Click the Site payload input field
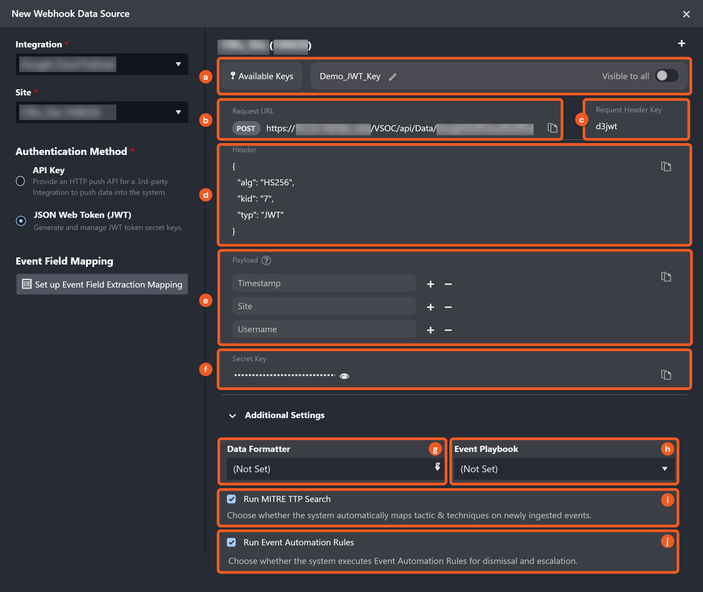The width and height of the screenshot is (703, 592). coord(324,306)
